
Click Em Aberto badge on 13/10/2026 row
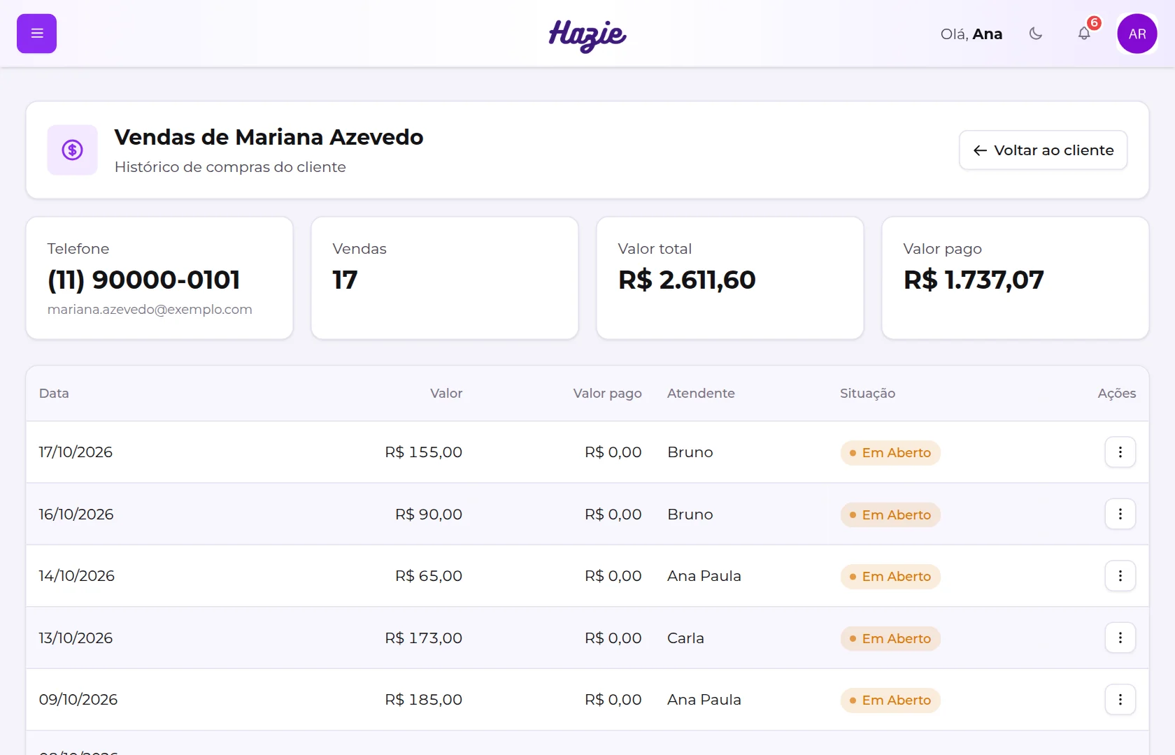(x=890, y=639)
